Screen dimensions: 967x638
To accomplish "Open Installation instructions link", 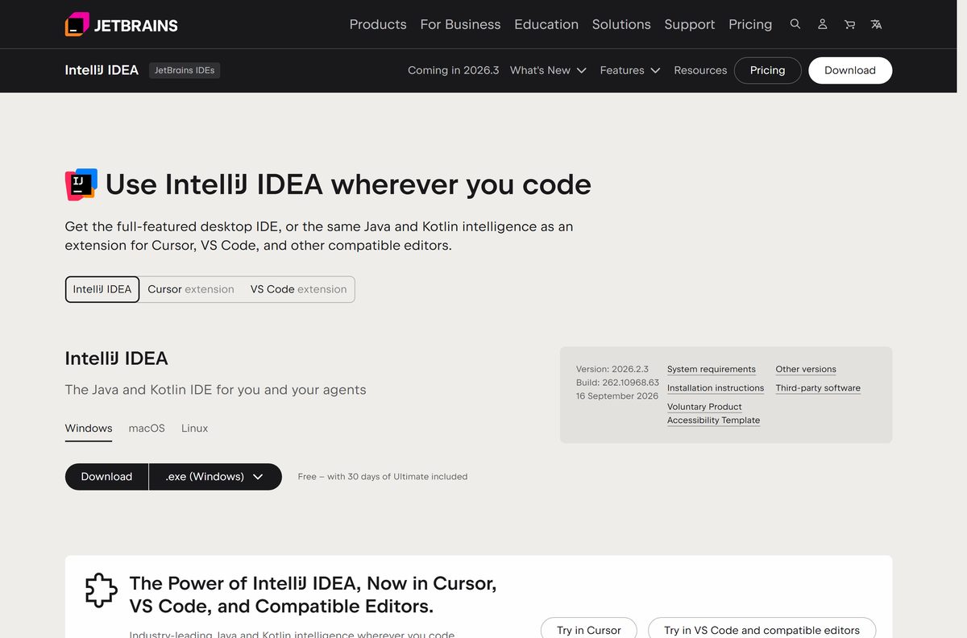I will pyautogui.click(x=716, y=388).
